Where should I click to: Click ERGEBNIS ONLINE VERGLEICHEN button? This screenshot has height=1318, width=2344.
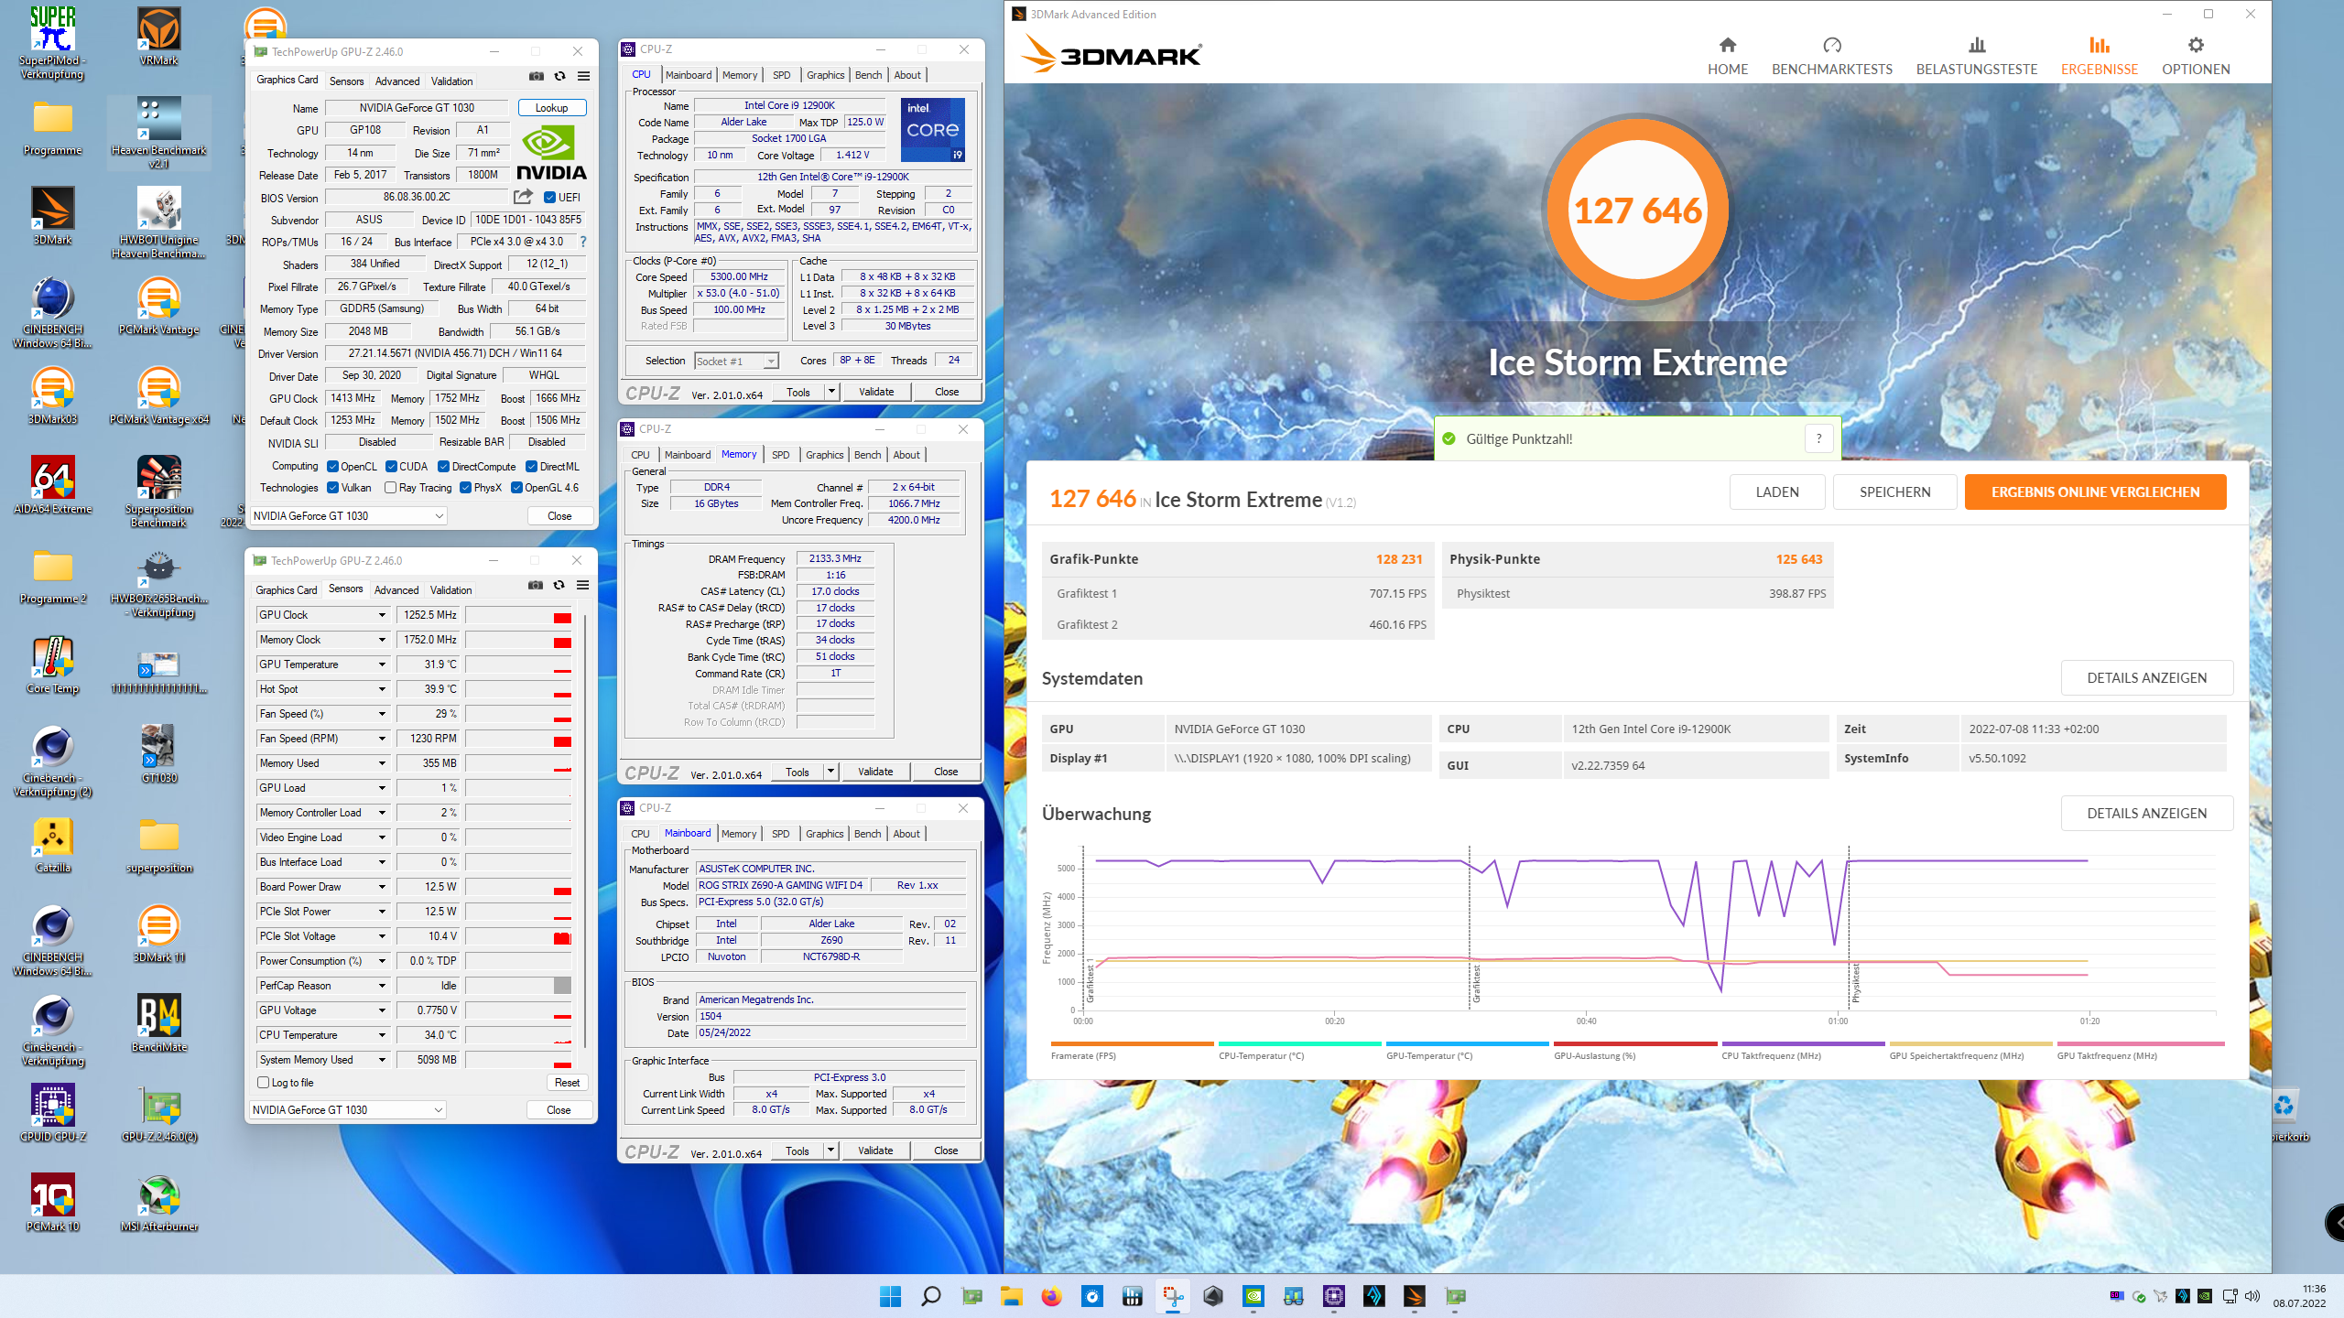coord(2095,492)
